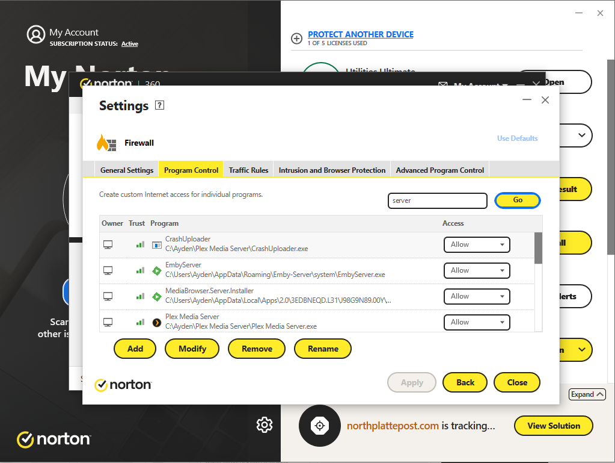Collapse the panel using the Expand button
Screen dimensions: 615x463
click(587, 394)
